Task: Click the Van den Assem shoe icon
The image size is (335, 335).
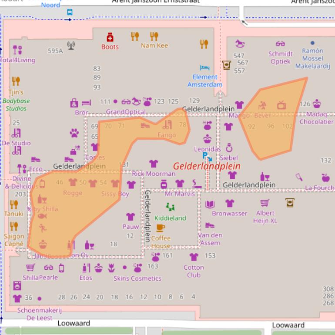Action: (210, 225)
